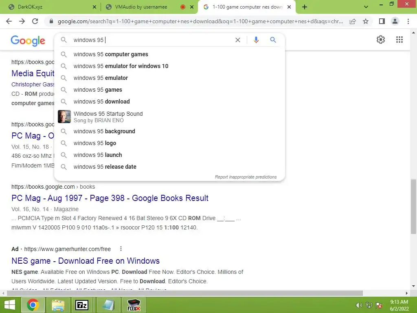
Task: Select the windows 95 download suggestion
Action: click(x=169, y=101)
